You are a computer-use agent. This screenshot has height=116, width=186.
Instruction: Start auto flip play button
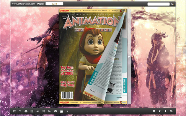[67, 111]
